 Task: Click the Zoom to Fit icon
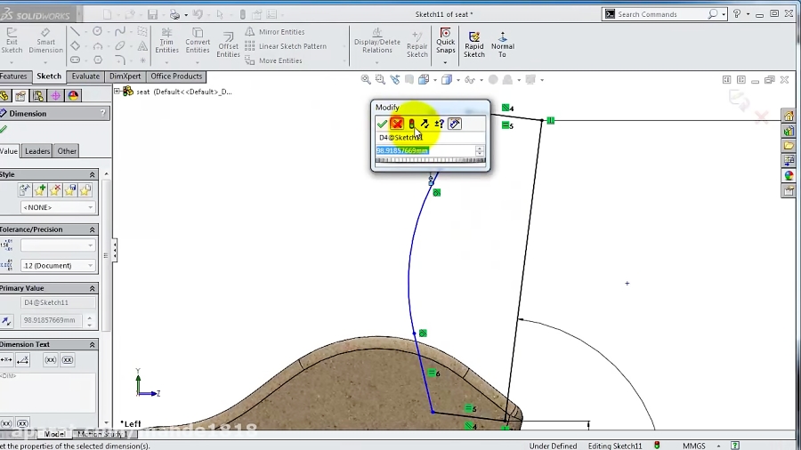[366, 79]
